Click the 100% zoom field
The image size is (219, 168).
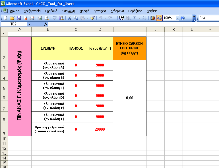click(x=169, y=18)
